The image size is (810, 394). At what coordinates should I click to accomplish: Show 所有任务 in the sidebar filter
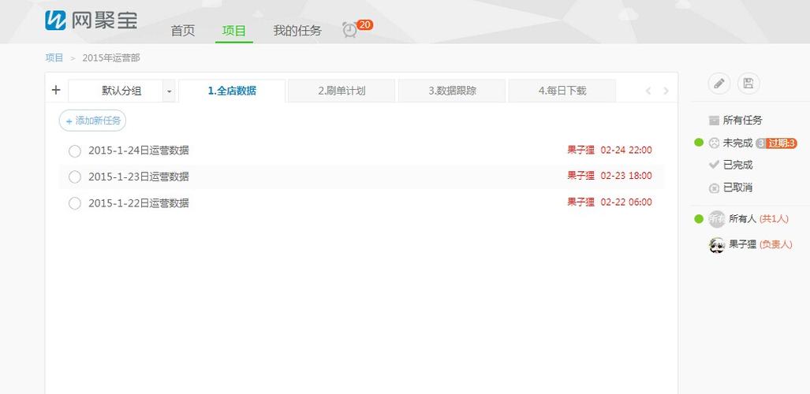[x=742, y=121]
